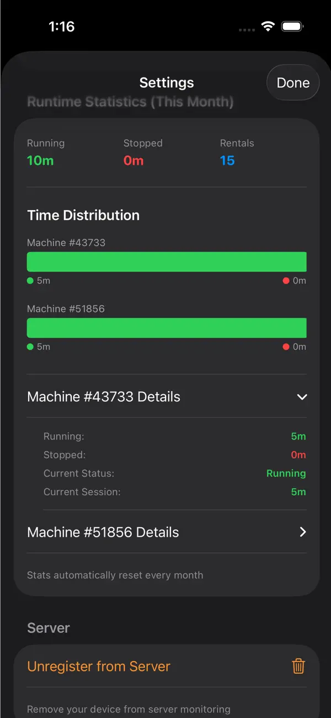Click the green dot beside Machine #51856's 5m
Viewport: 331px width, 718px height.
click(30, 347)
